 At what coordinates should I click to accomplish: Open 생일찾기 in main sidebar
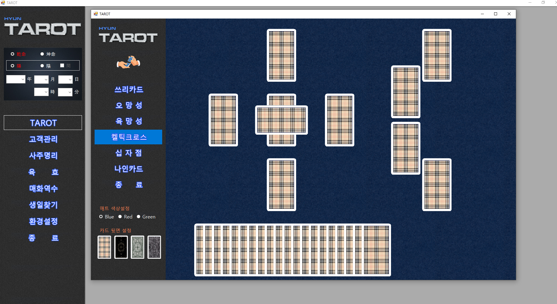(43, 205)
